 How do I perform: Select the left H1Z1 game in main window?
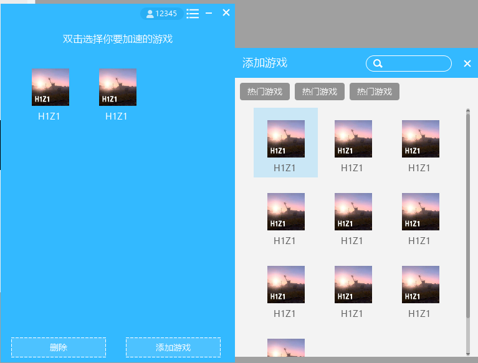pos(50,95)
